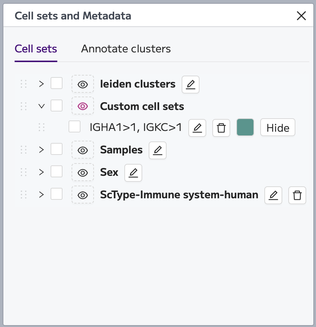
Task: Click the Samples pencil edit icon
Action: 158,150
